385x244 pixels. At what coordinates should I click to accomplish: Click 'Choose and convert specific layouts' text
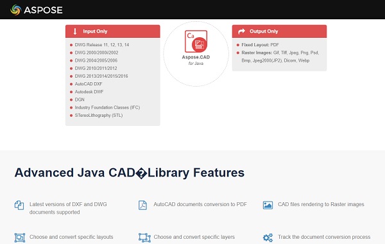[x=71, y=237]
